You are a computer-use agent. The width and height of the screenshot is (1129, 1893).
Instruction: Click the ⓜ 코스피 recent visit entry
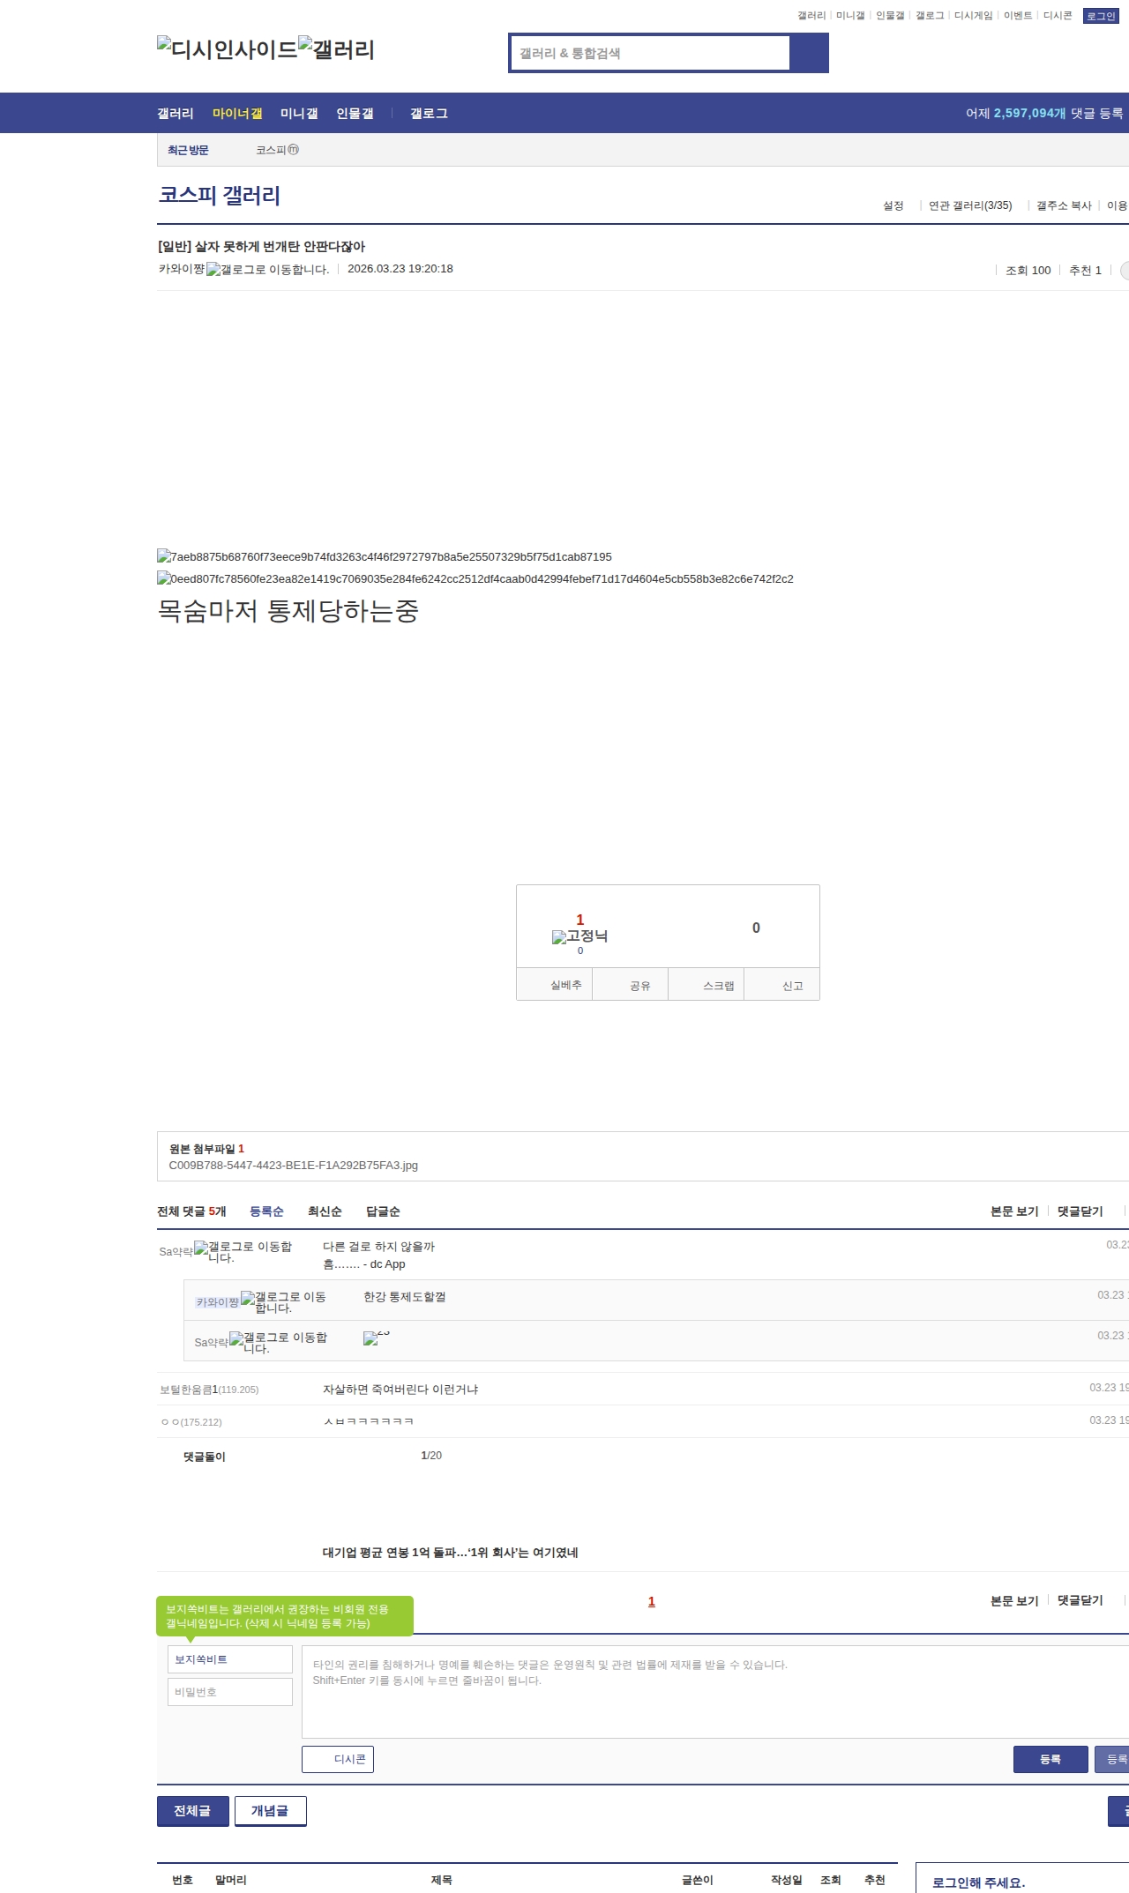coord(277,150)
